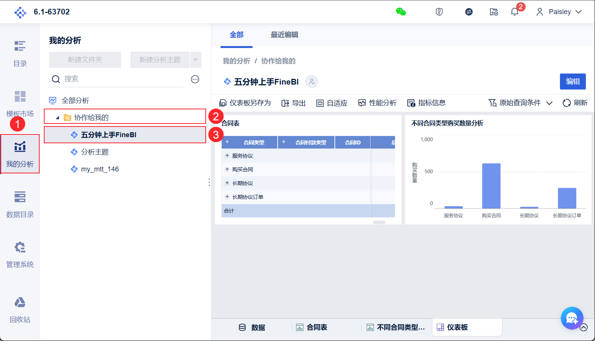Click 我的分析 breadcrumb link
This screenshot has height=341, width=595.
(237, 61)
